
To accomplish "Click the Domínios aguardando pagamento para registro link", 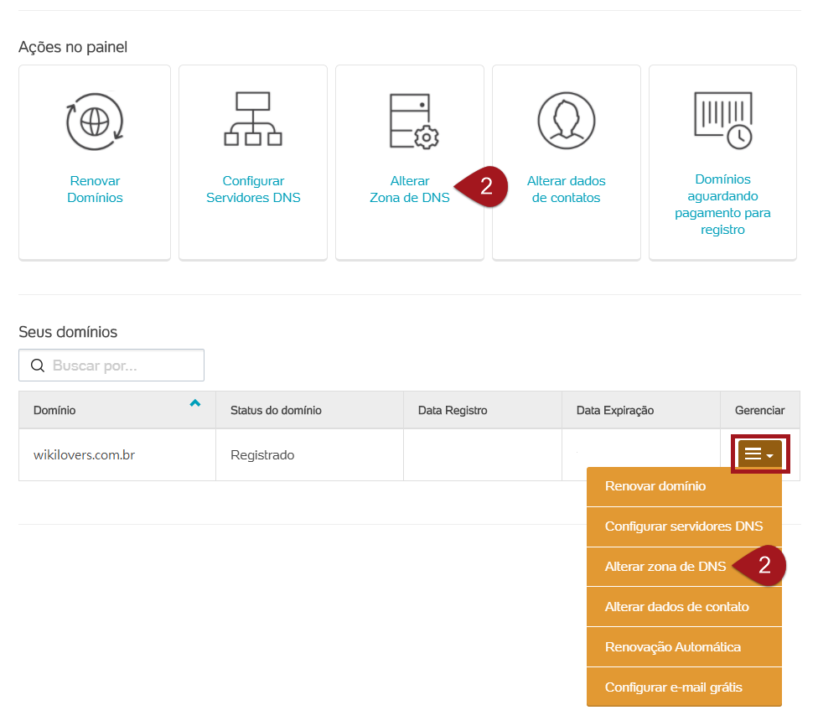I will [x=722, y=205].
